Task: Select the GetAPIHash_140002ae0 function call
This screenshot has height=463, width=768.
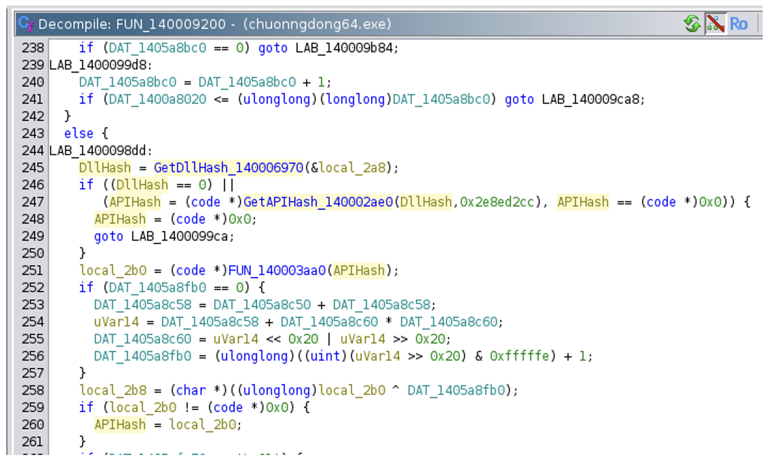Action: pyautogui.click(x=318, y=202)
